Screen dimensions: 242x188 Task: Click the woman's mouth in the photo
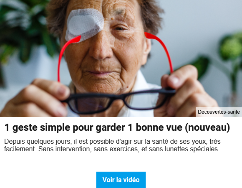100,72
